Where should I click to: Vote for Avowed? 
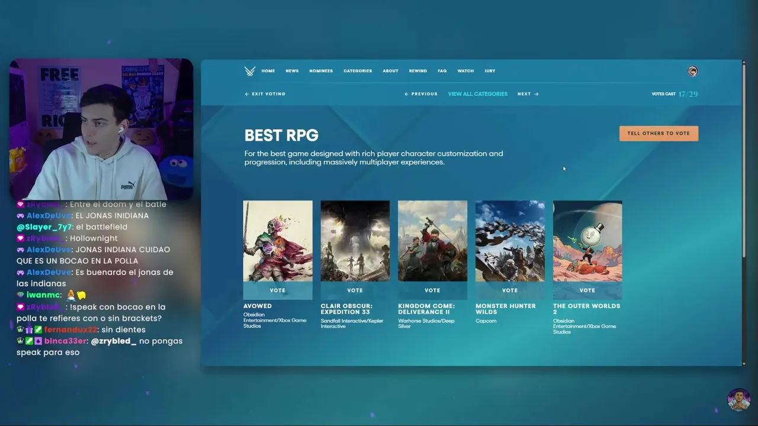[278, 291]
